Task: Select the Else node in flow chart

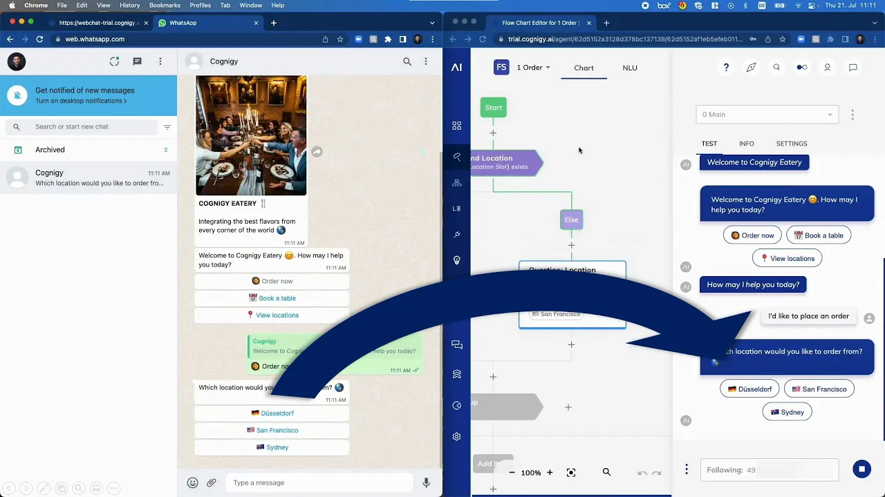Action: 571,220
